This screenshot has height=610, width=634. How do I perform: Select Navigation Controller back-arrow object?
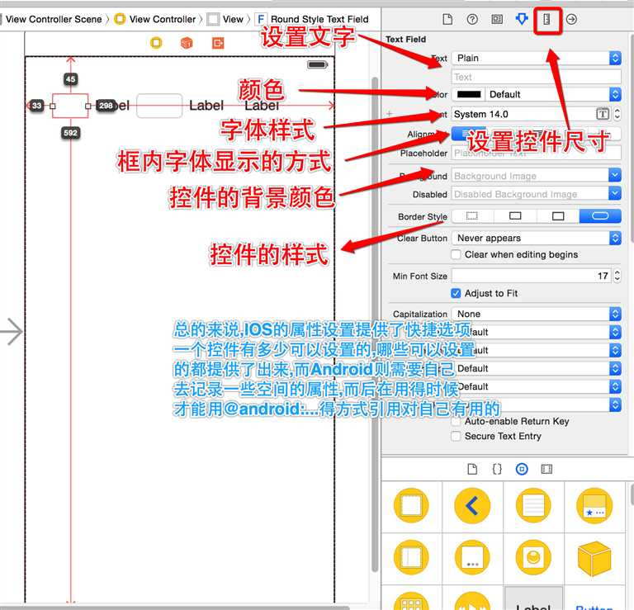(x=472, y=505)
